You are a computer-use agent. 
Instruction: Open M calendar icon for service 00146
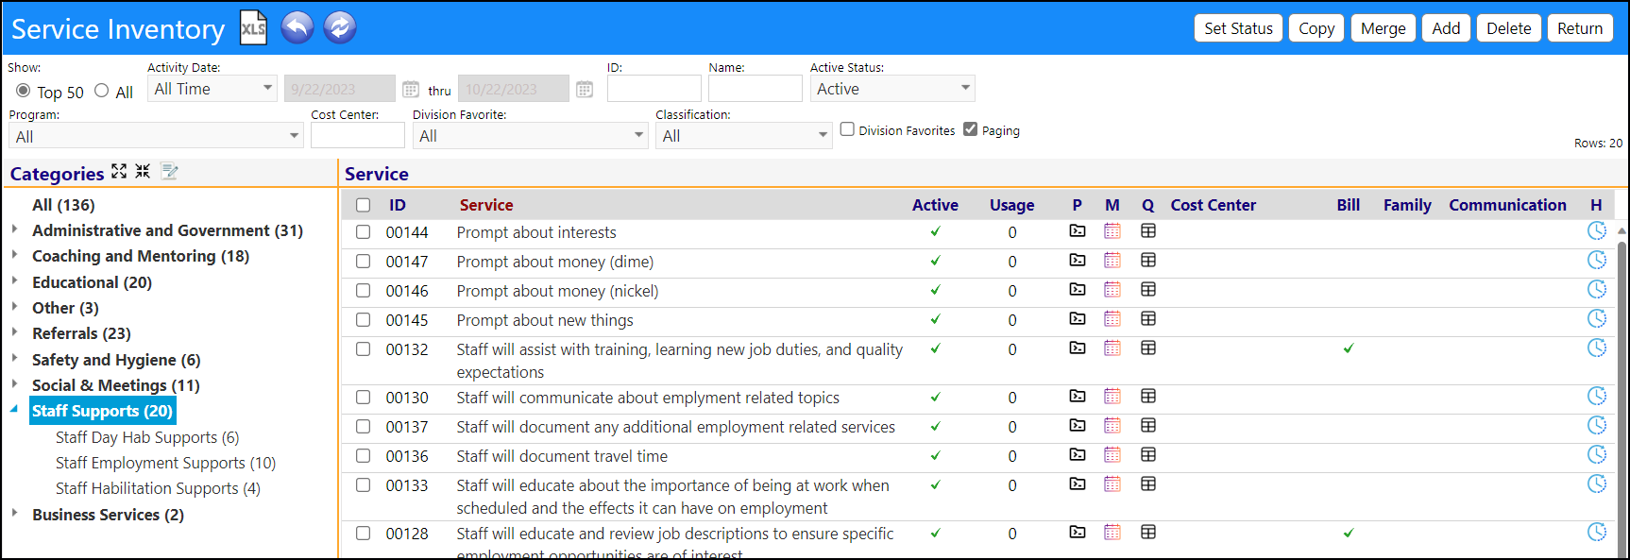point(1112,290)
